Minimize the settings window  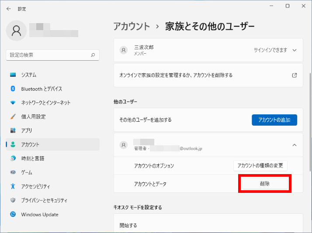click(271, 6)
